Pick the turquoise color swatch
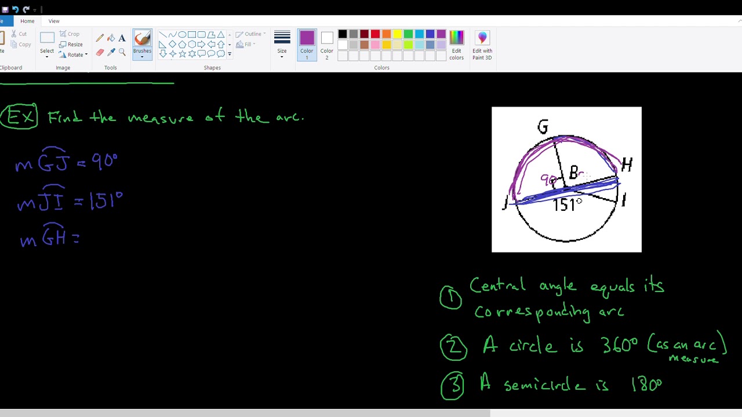 point(420,34)
